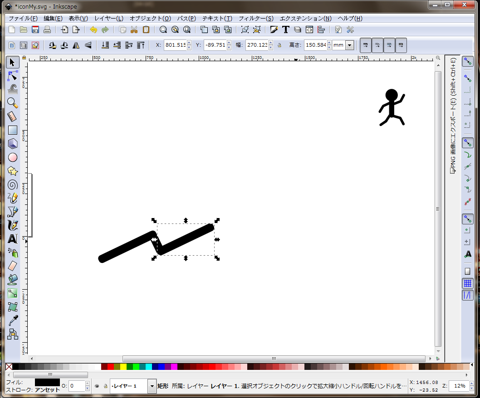This screenshot has width=480, height=398.
Task: Open the フィルター(S) menu
Action: pyautogui.click(x=256, y=18)
